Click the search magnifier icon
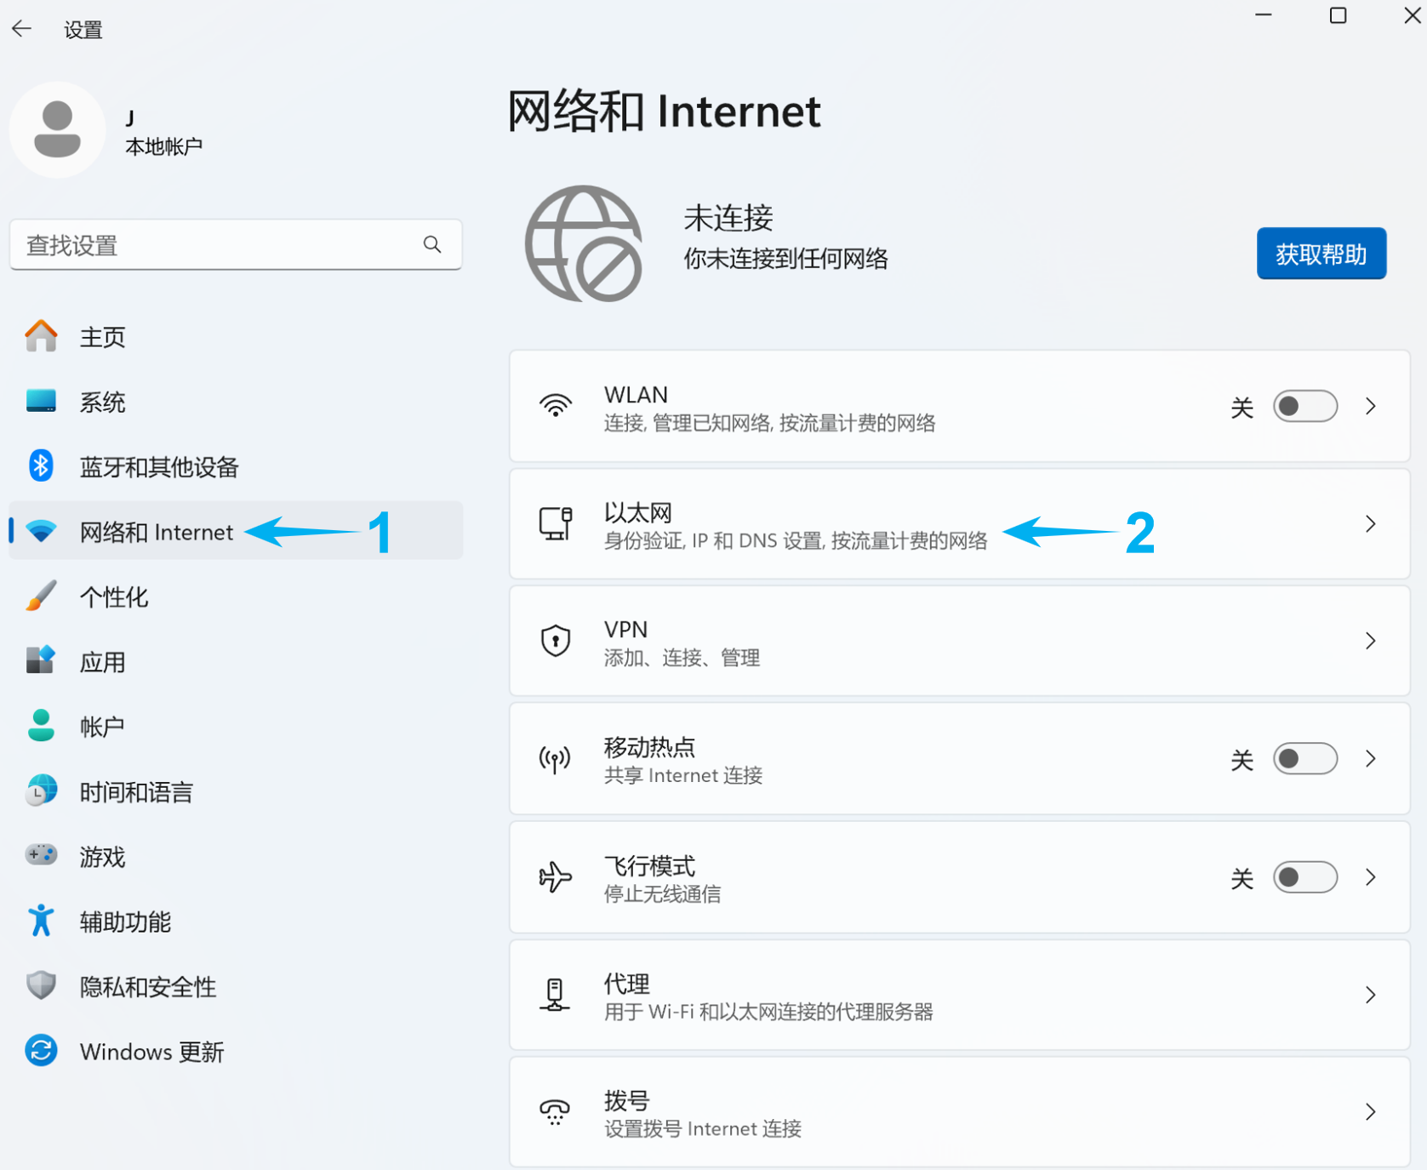Screen dimensions: 1427x1170 pos(432,245)
